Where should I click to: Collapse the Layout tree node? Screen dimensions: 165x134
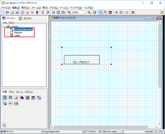pos(4,26)
